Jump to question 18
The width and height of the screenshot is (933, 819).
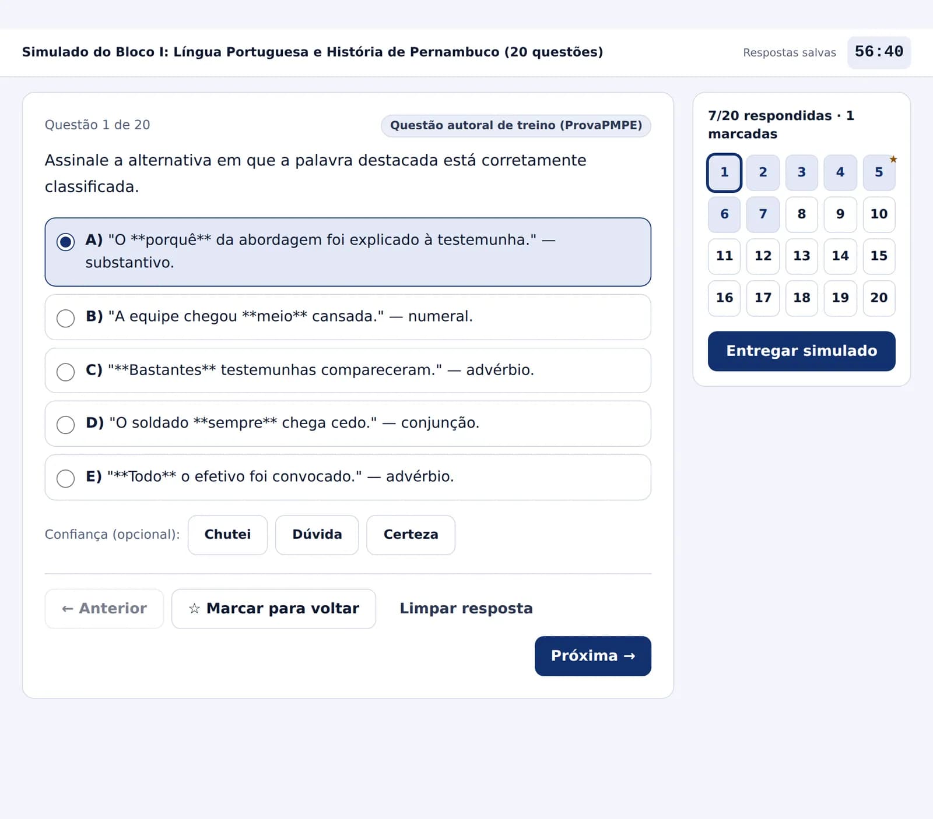(802, 298)
